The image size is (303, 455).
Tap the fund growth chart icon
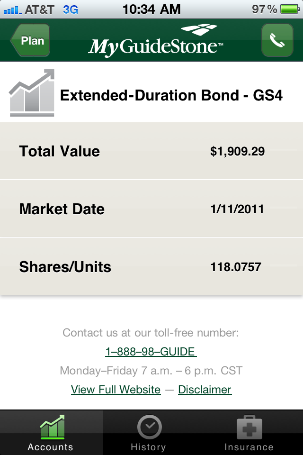[32, 93]
